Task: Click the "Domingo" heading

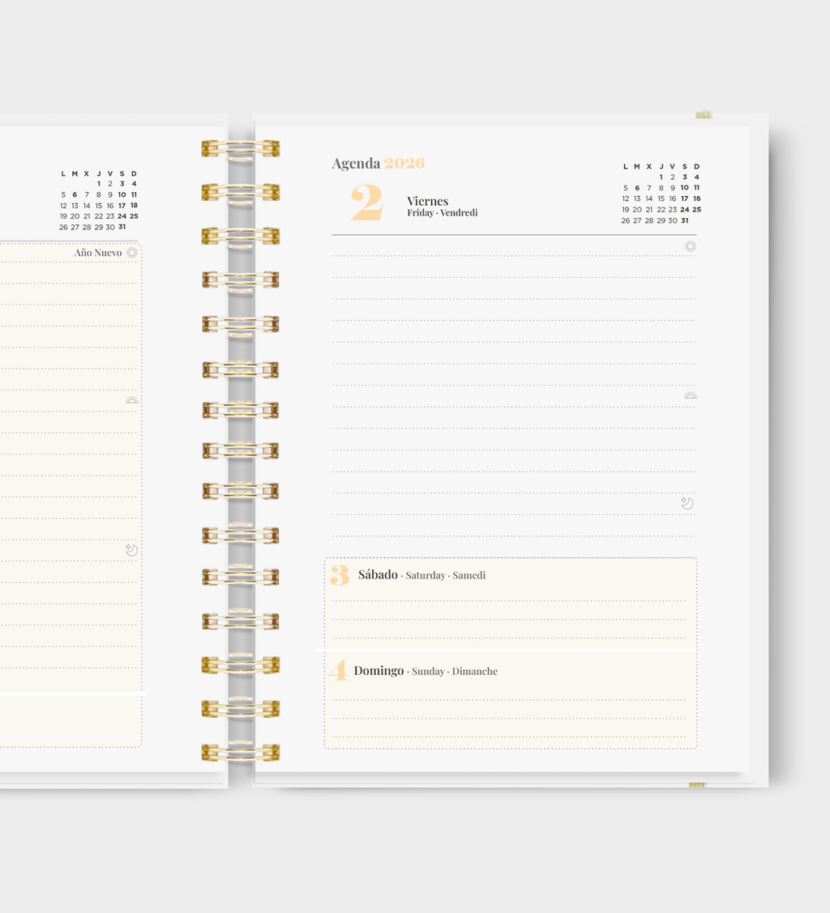Action: click(x=379, y=671)
